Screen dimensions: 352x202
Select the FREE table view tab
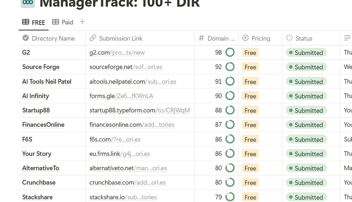pyautogui.click(x=34, y=22)
